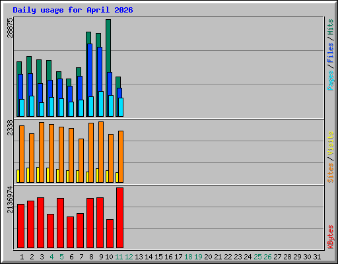338x264 pixels.
Task: Click the 2338 y-axis value
Action: pyautogui.click(x=10, y=127)
